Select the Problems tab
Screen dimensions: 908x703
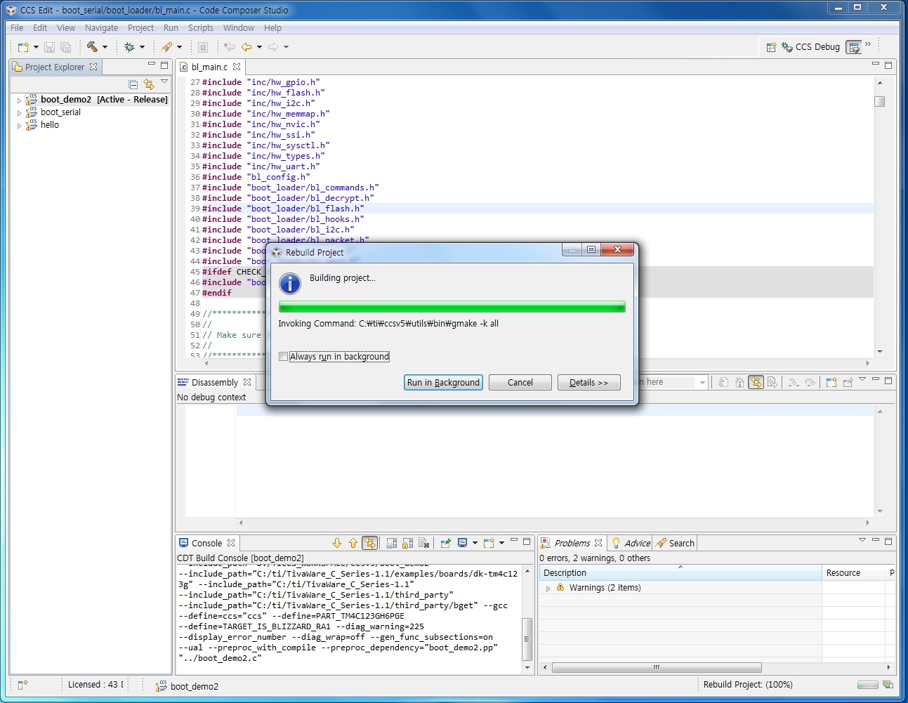click(572, 543)
